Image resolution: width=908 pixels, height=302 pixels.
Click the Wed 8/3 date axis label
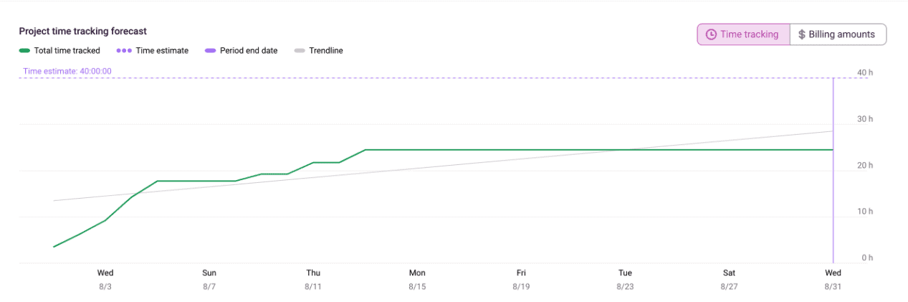point(105,279)
